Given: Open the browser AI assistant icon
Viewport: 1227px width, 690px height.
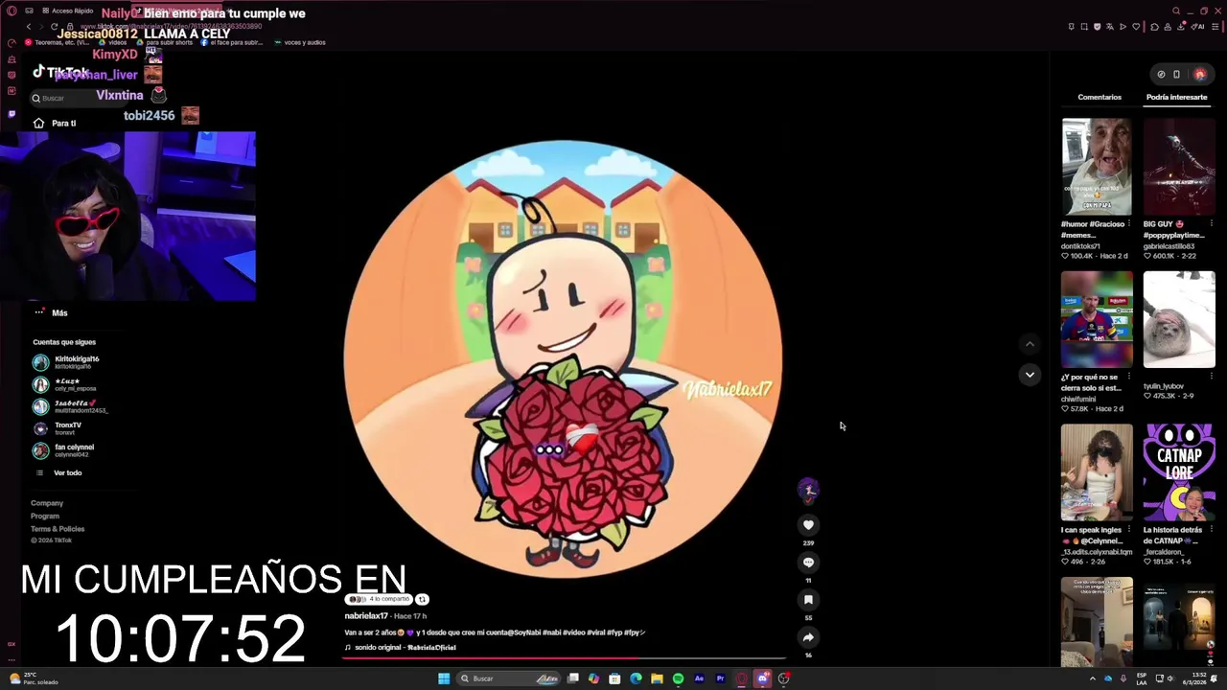Looking at the screenshot, I should click(1197, 27).
